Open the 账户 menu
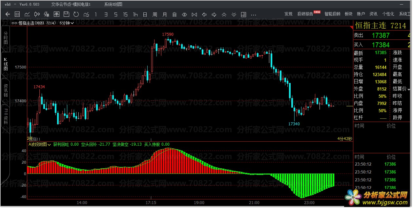This screenshot has height=208, width=413. coord(361,14)
